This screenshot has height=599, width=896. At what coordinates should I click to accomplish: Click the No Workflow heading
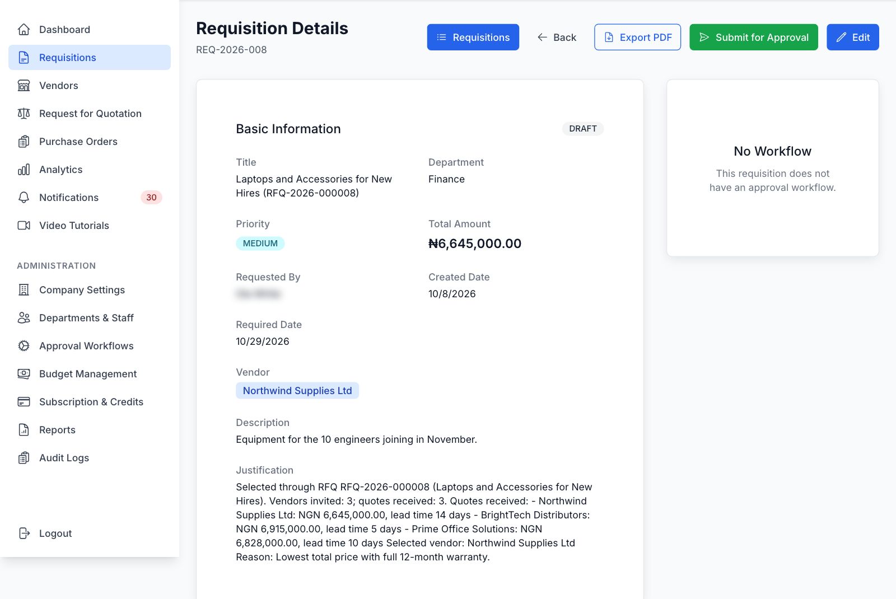(x=773, y=151)
